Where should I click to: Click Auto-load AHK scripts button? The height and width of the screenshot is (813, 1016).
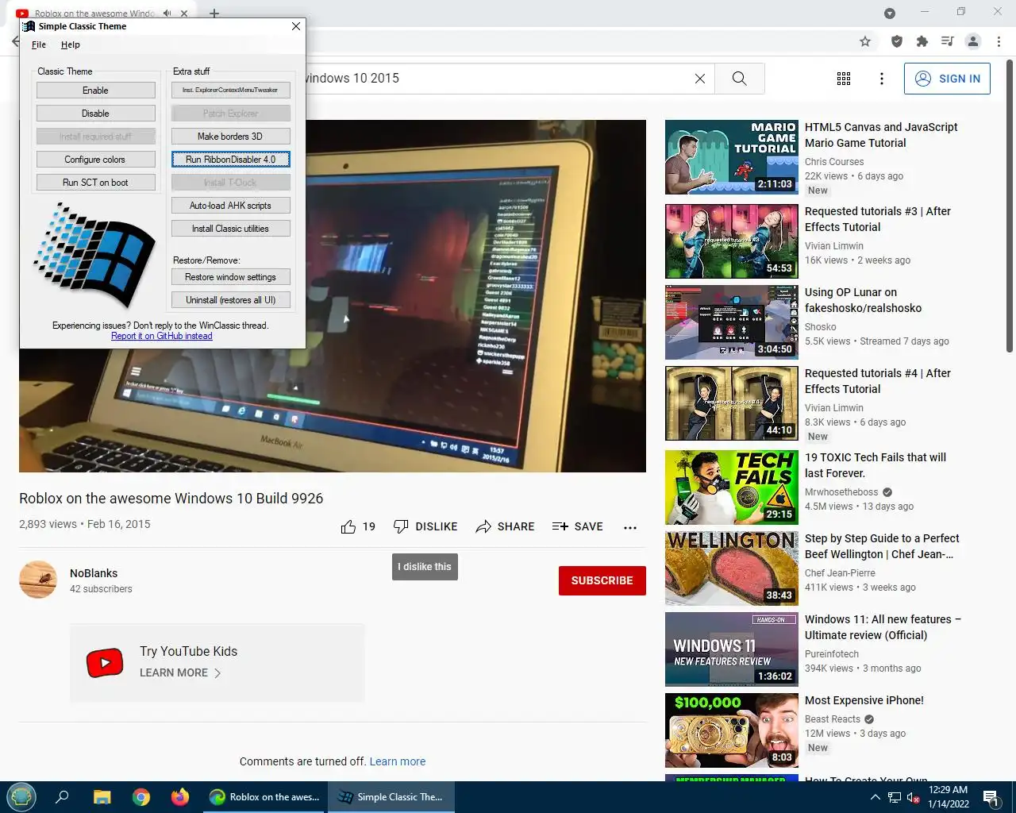click(x=230, y=206)
